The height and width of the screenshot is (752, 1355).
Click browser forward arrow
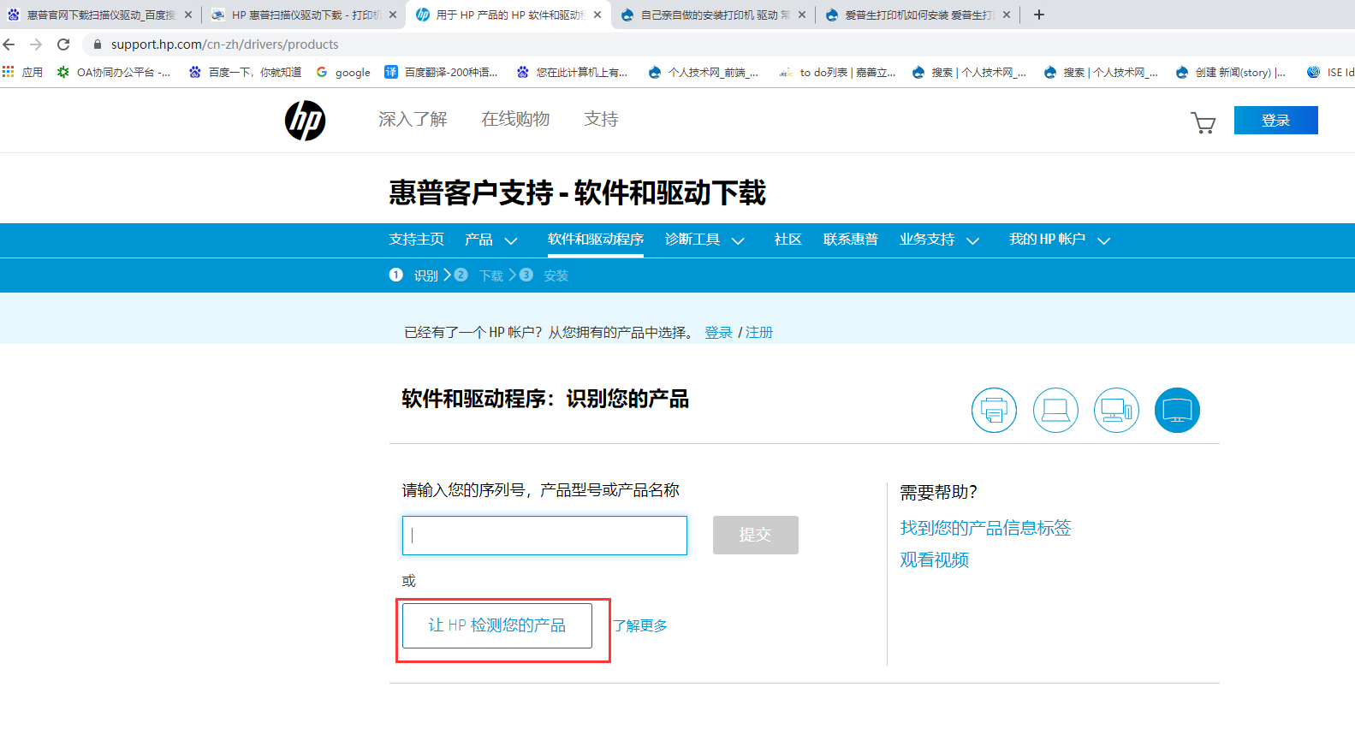(36, 44)
